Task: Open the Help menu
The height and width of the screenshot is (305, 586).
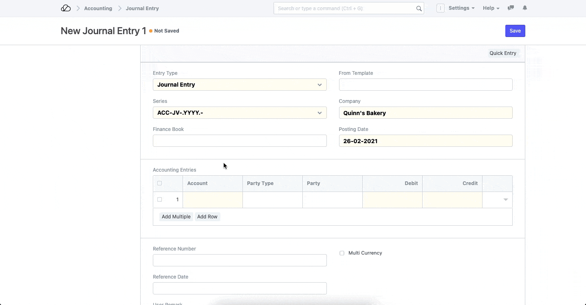Action: [x=491, y=8]
